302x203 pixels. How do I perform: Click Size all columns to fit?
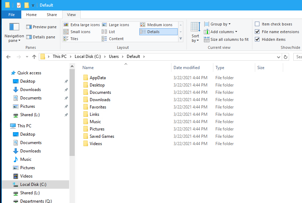point(226,39)
